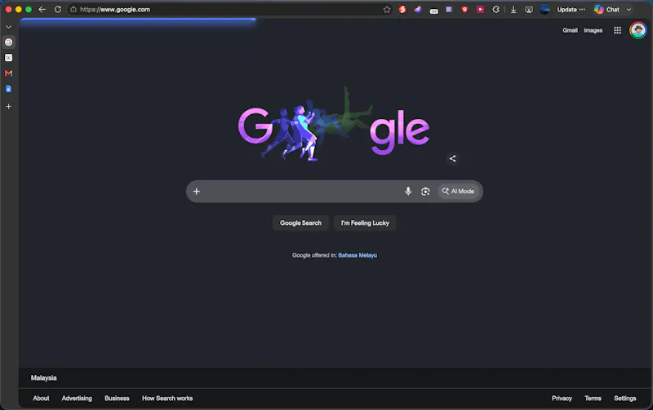Click the Malaysia region text
The image size is (653, 410).
point(44,378)
